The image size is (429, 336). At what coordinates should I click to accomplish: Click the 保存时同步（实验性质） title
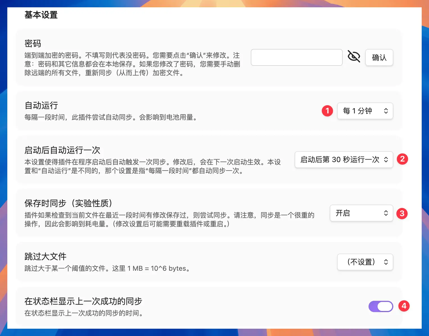pos(69,203)
